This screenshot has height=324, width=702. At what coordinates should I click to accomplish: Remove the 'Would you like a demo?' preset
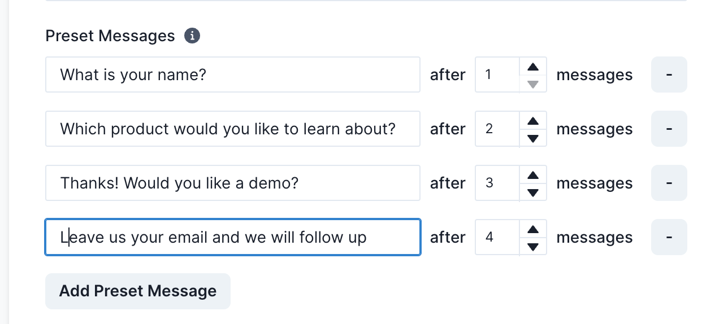(669, 183)
